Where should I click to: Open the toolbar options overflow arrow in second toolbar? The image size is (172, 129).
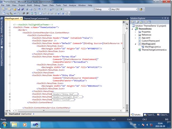69,14
